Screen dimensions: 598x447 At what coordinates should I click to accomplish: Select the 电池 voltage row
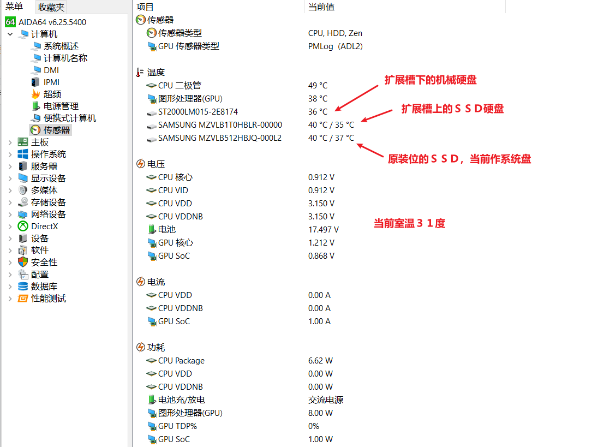[x=243, y=230]
